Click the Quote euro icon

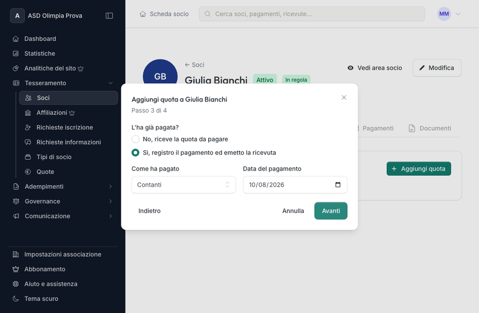[x=28, y=172]
